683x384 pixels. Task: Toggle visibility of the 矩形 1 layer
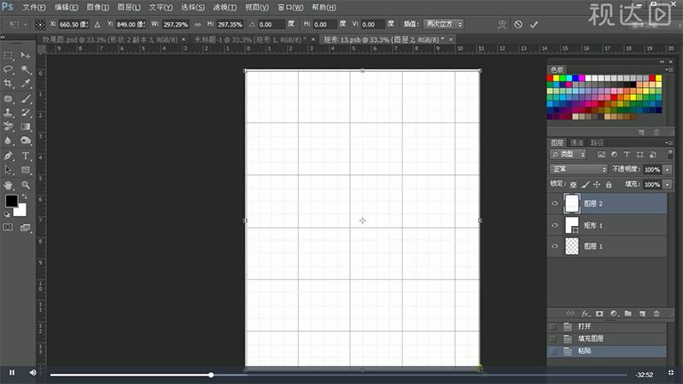[x=556, y=225]
